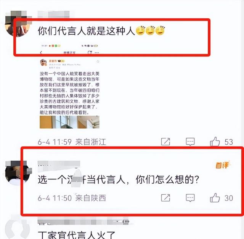Open the first commenter's pixelated avatar

point(18,24)
